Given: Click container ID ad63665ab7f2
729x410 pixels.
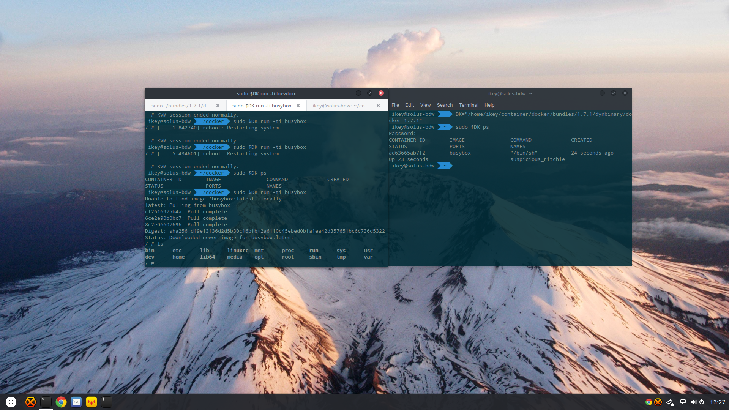Looking at the screenshot, I should coord(407,153).
